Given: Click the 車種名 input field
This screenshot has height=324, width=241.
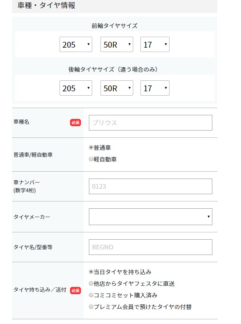Looking at the screenshot, I should (151, 123).
